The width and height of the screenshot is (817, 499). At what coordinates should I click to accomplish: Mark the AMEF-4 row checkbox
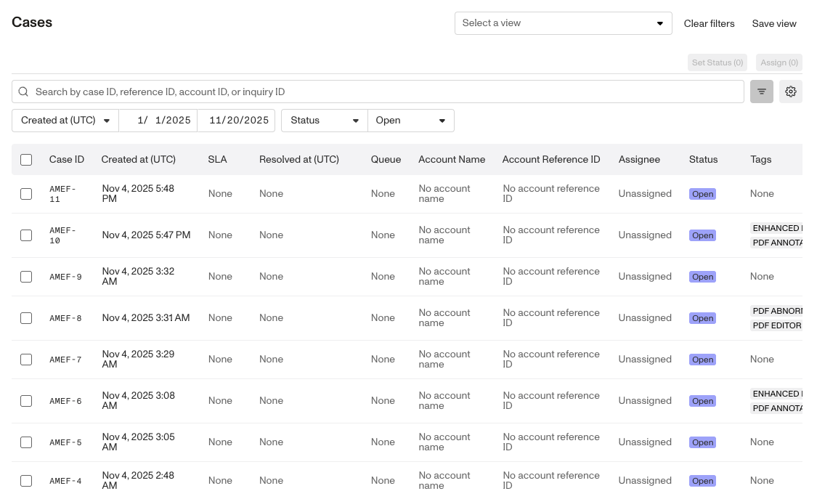coord(26,481)
